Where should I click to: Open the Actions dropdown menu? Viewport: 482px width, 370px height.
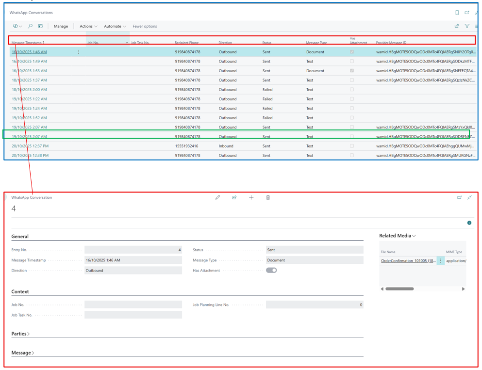coord(88,26)
